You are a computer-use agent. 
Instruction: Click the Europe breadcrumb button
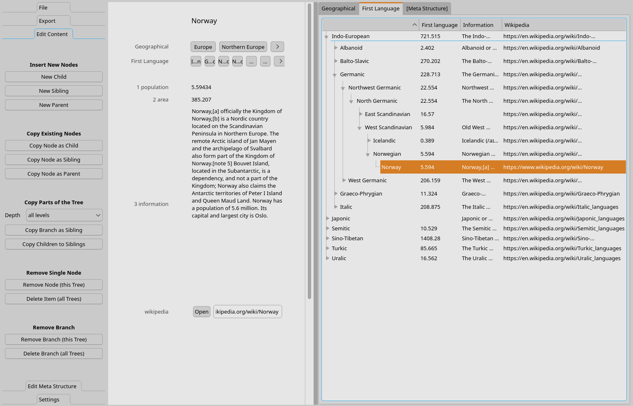click(203, 47)
